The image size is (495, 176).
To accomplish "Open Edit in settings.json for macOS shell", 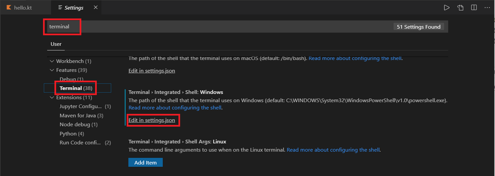I will (152, 70).
